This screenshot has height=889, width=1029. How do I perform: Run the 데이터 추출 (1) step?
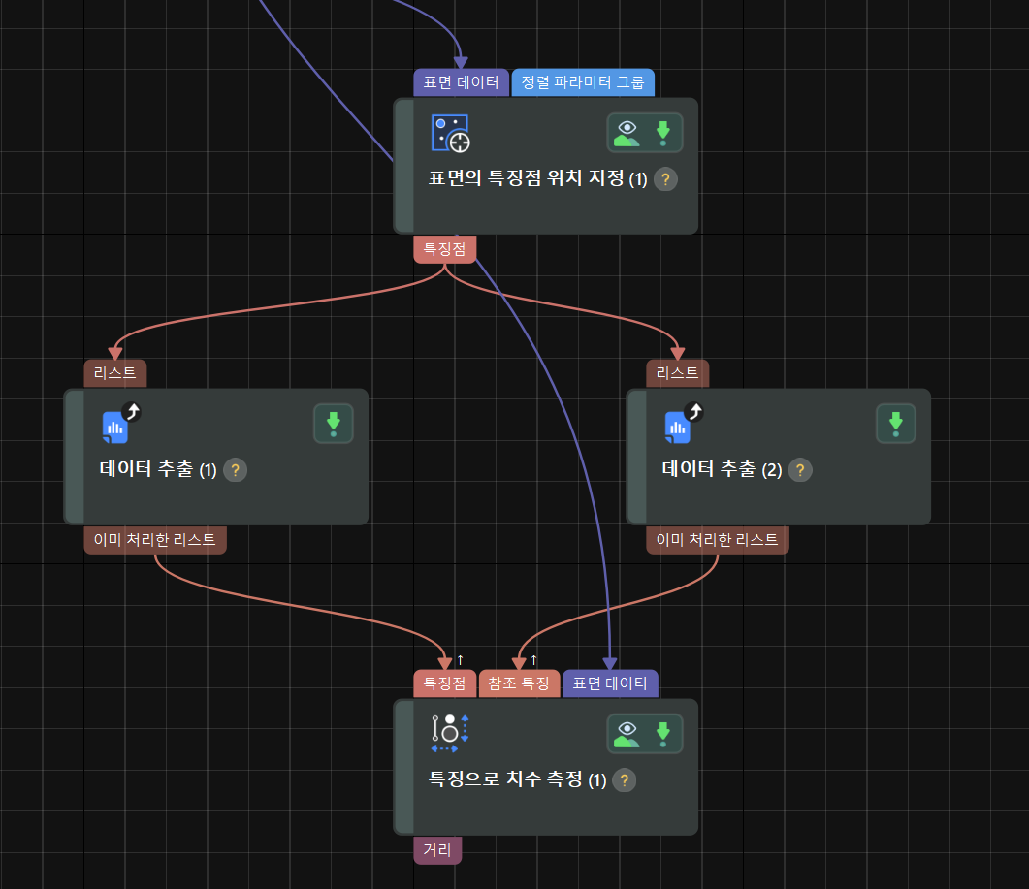(x=334, y=424)
